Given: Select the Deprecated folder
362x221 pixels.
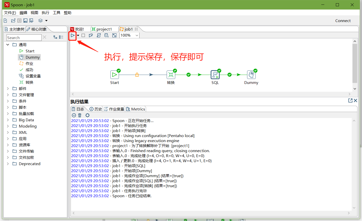Looking at the screenshot, I should (x=26, y=164).
